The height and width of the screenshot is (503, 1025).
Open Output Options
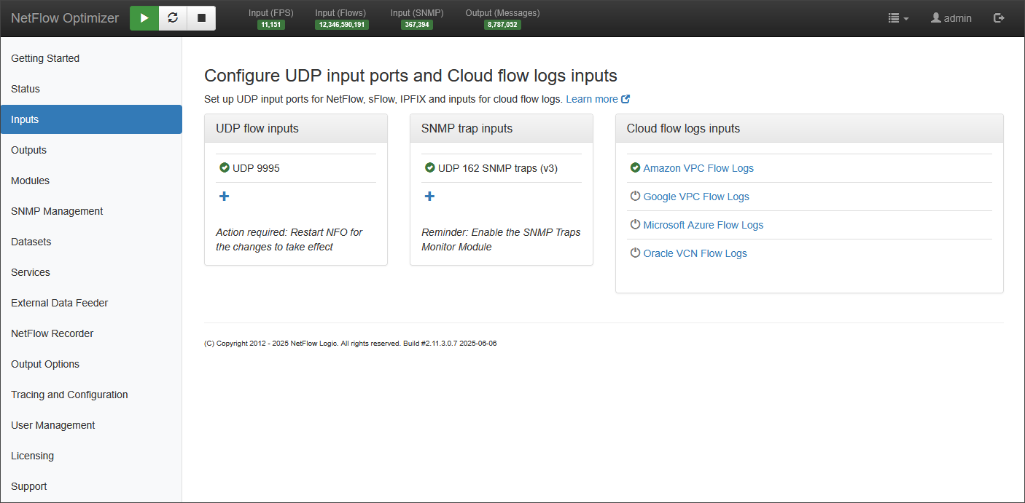click(91, 364)
